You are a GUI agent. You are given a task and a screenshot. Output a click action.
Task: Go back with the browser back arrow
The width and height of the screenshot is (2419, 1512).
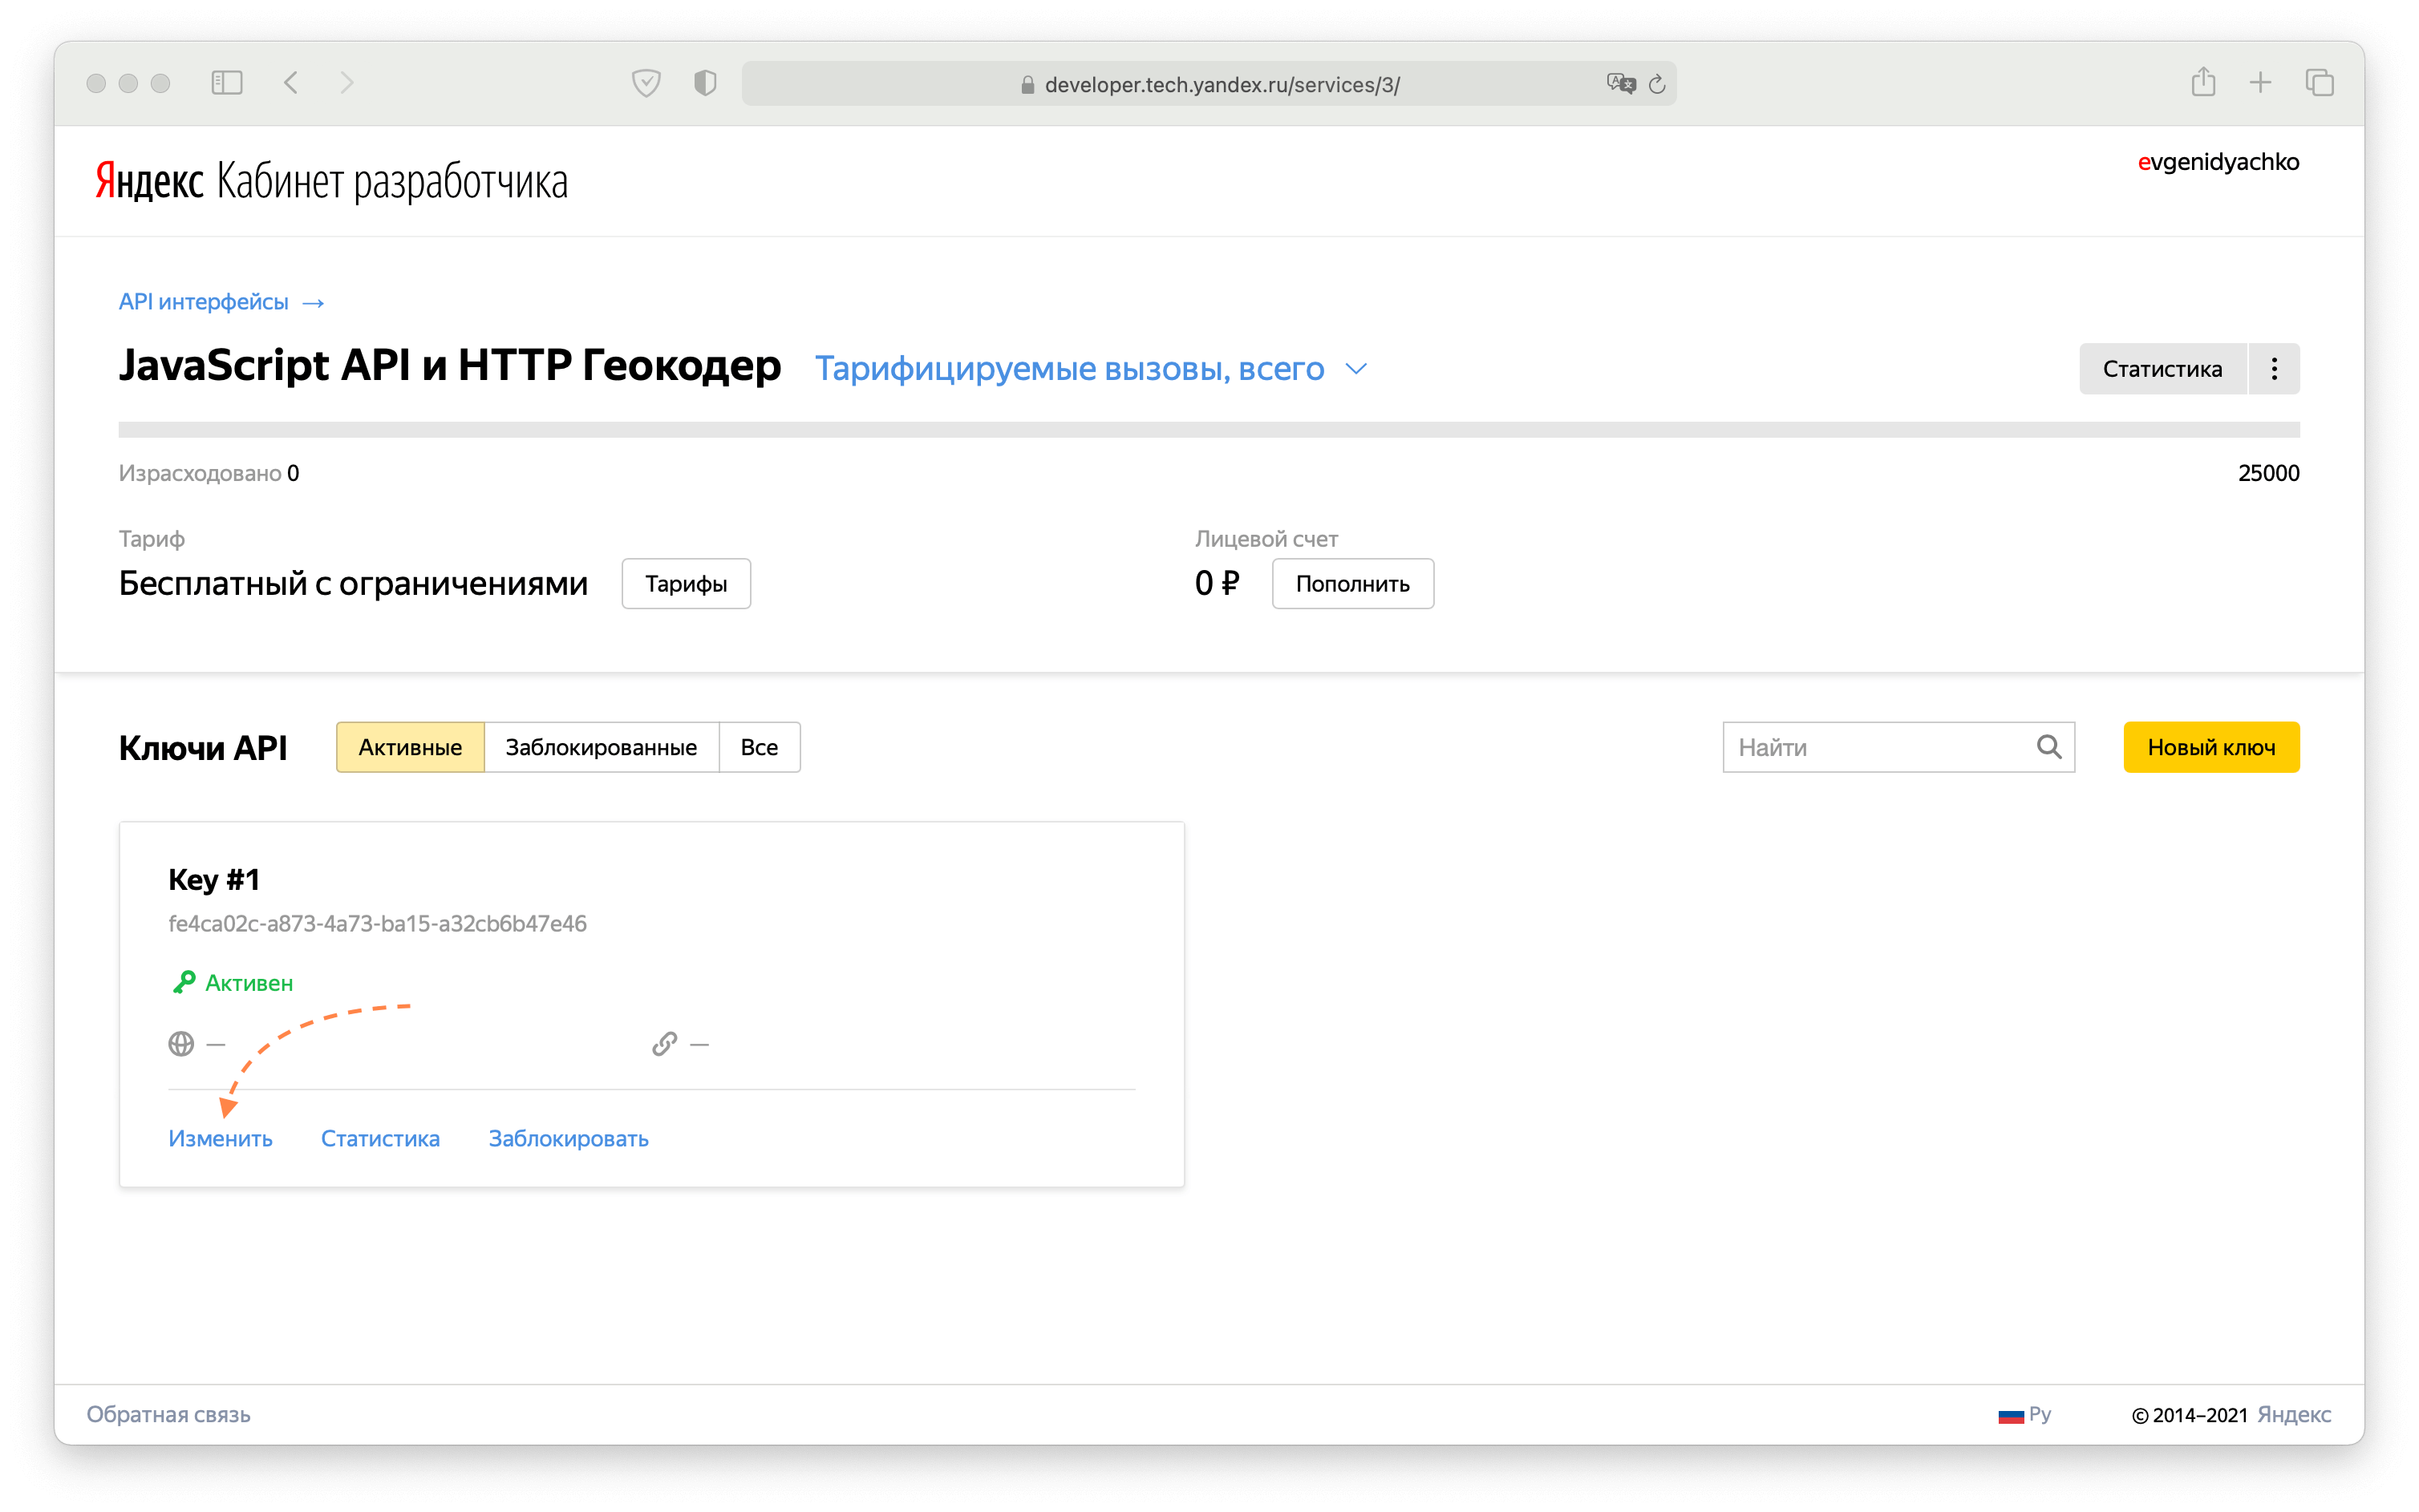tap(291, 83)
